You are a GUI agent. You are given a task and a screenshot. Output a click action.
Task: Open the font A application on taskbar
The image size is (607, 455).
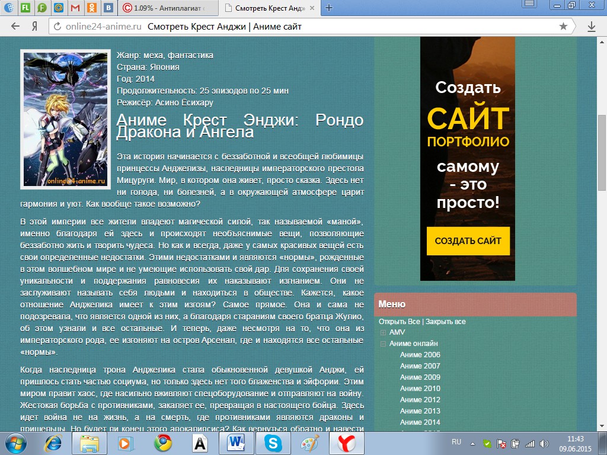(200, 443)
